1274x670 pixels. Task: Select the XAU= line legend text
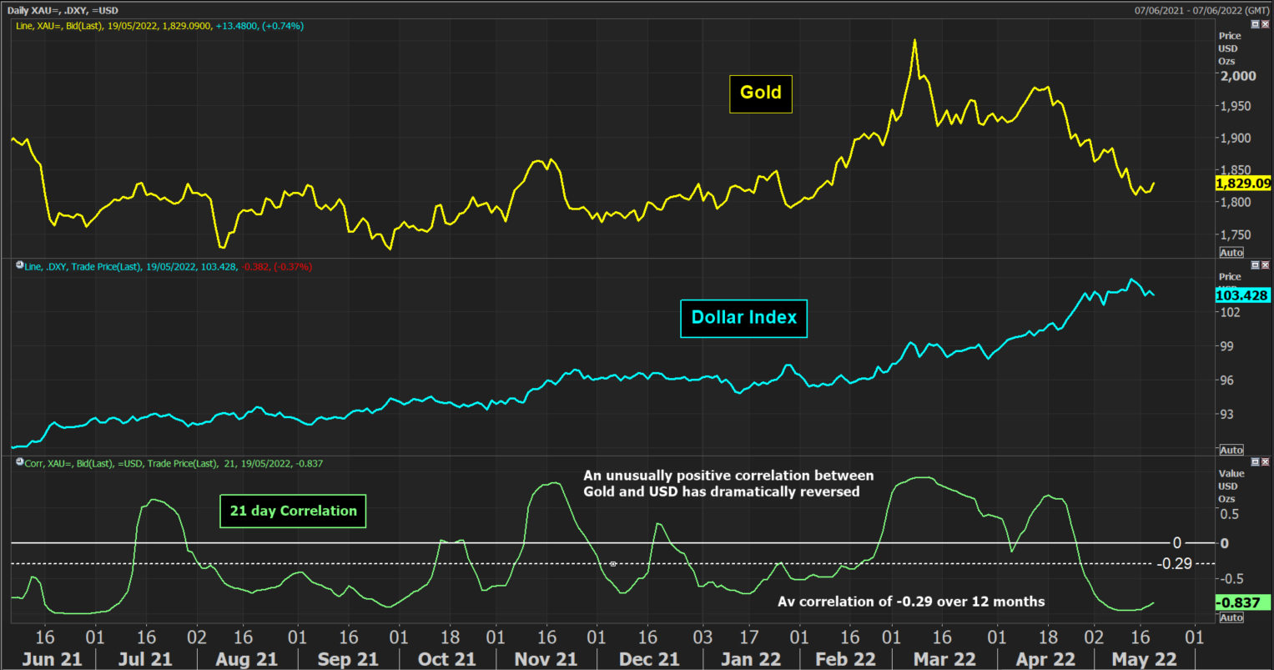[x=160, y=26]
